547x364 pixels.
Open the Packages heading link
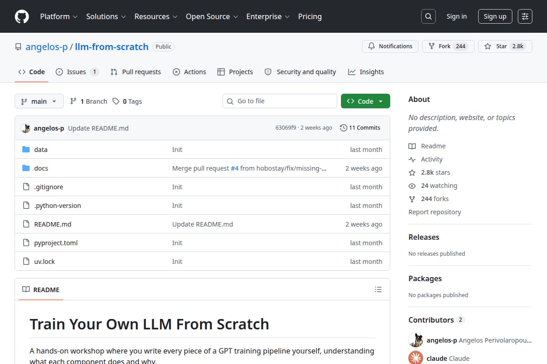point(425,278)
